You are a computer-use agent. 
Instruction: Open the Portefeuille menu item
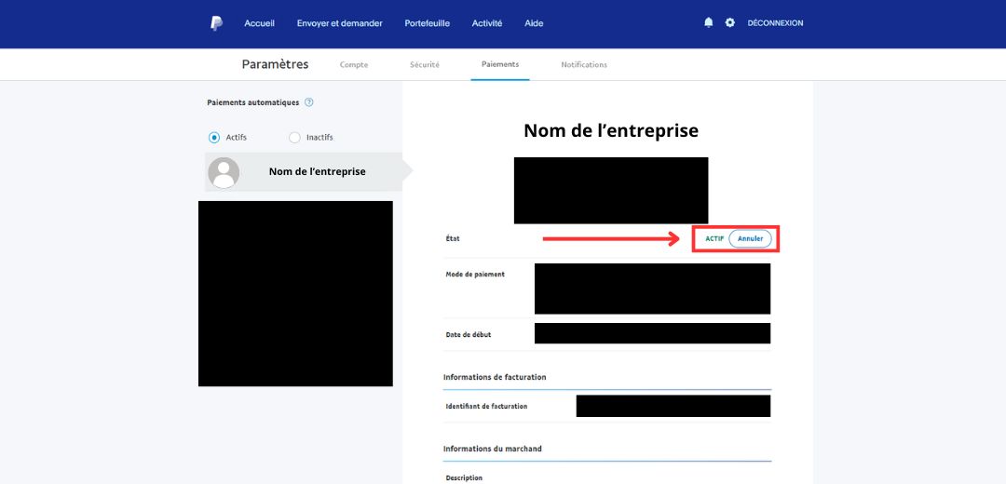point(428,23)
